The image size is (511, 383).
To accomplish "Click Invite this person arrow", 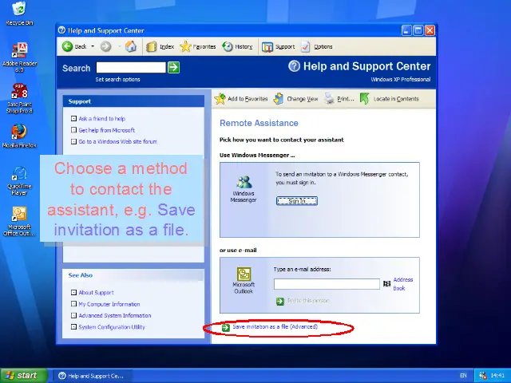I will [280, 302].
